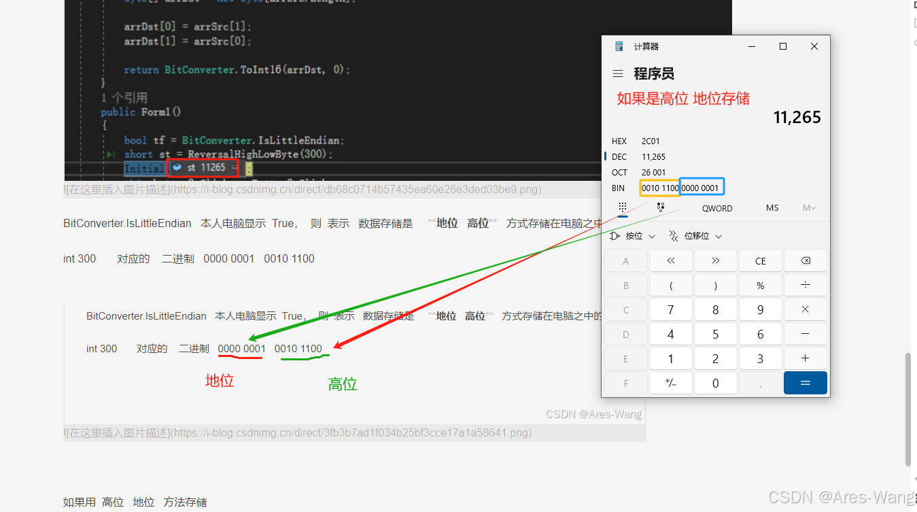Click the multiply × key
Image resolution: width=917 pixels, height=512 pixels.
coord(806,310)
